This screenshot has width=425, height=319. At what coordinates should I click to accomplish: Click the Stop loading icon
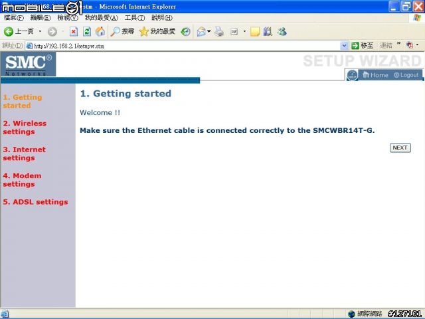coord(74,31)
